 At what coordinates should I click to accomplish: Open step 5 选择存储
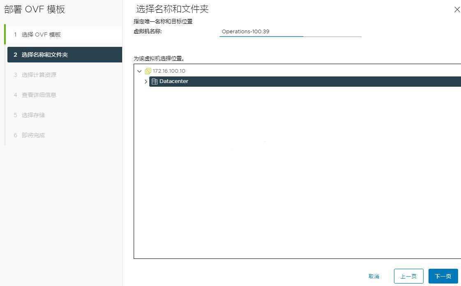pyautogui.click(x=33, y=115)
